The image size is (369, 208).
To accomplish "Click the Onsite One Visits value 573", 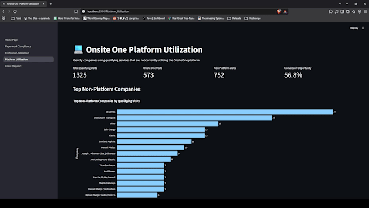I will pyautogui.click(x=148, y=75).
